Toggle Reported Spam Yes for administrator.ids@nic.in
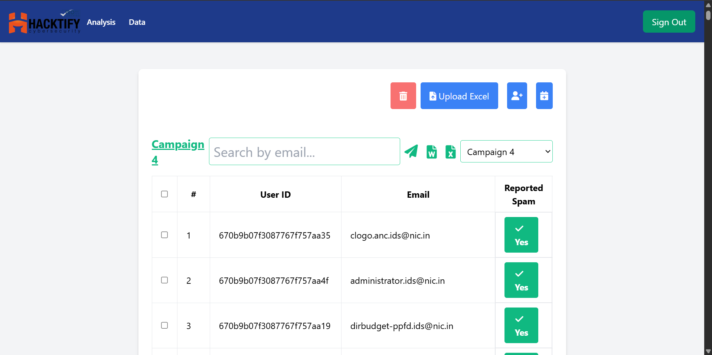 click(521, 280)
